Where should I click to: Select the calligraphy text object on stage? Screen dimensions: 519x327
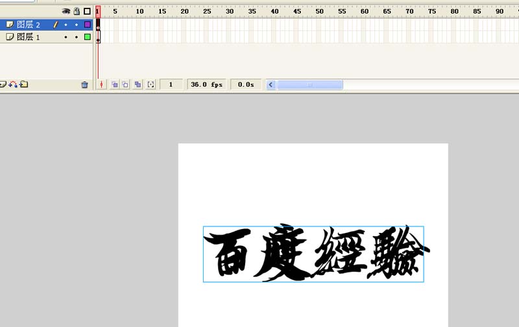point(313,254)
